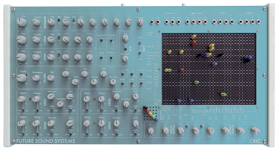278x150 pixels.
Task: Plug into the Outputs 4 jack socket
Action: click(258, 22)
